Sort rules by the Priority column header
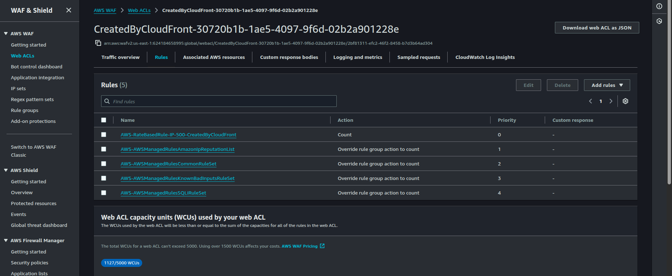672x276 pixels. 507,120
